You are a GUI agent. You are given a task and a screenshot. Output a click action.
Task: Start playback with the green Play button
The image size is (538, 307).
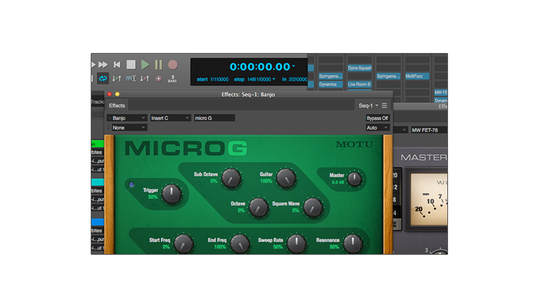click(145, 64)
